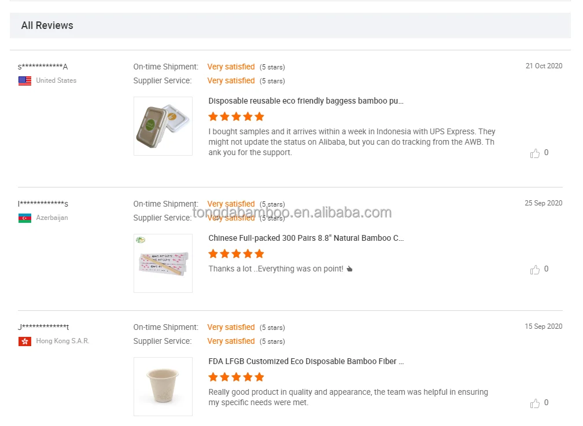This screenshot has height=426, width=583.
Task: Click the Azerbaijan flag icon
Action: point(24,218)
